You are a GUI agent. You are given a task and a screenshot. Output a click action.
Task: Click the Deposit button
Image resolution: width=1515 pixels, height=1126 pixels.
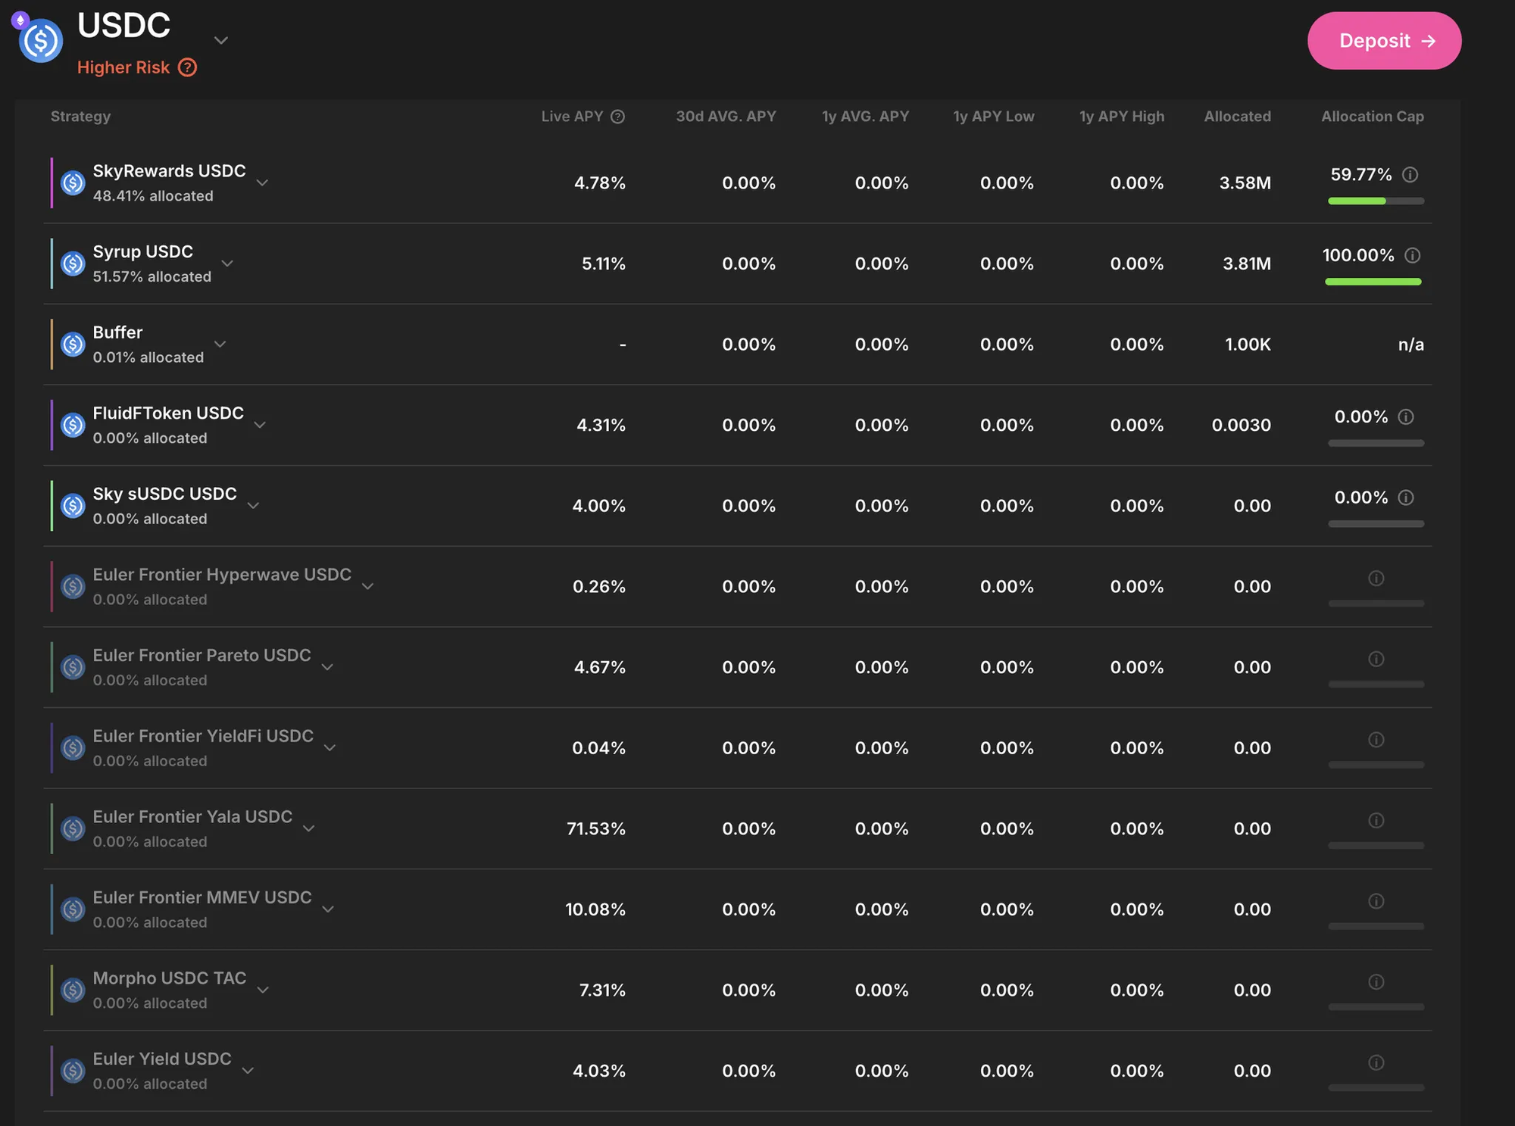click(x=1384, y=41)
